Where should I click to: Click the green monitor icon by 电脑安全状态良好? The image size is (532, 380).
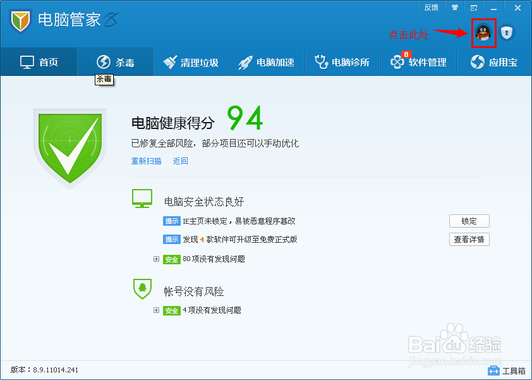tap(142, 199)
